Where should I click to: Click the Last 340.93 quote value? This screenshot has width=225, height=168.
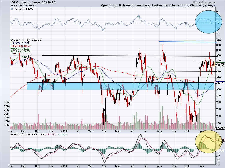click(x=160, y=5)
